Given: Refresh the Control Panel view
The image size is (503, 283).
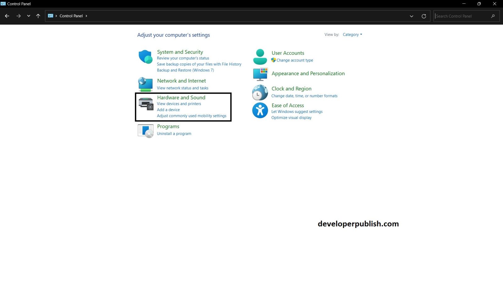Looking at the screenshot, I should (x=424, y=16).
